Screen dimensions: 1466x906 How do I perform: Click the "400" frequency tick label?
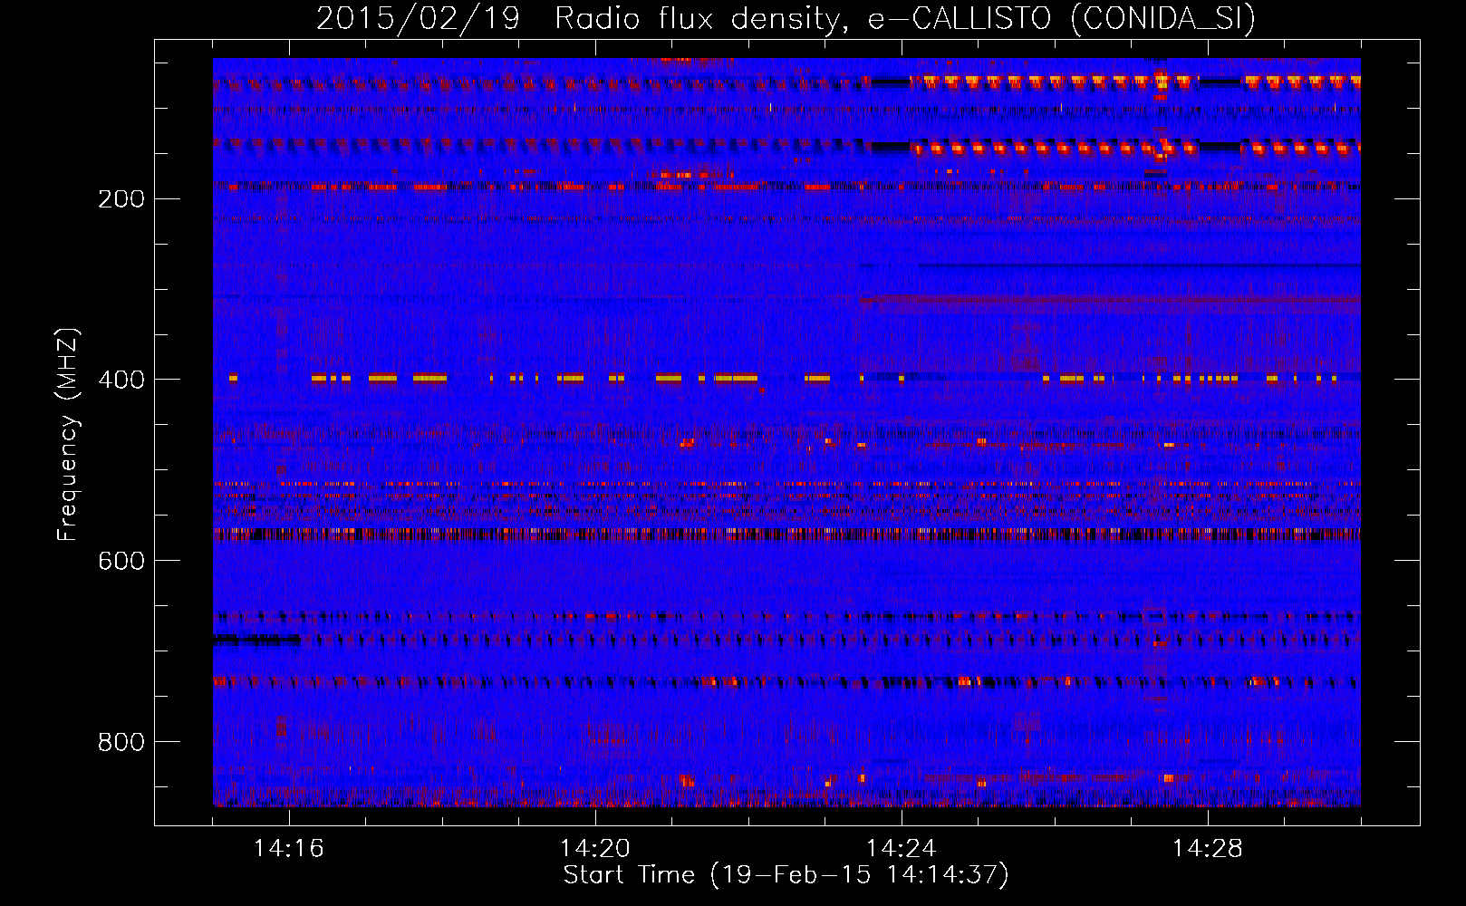[x=121, y=380]
